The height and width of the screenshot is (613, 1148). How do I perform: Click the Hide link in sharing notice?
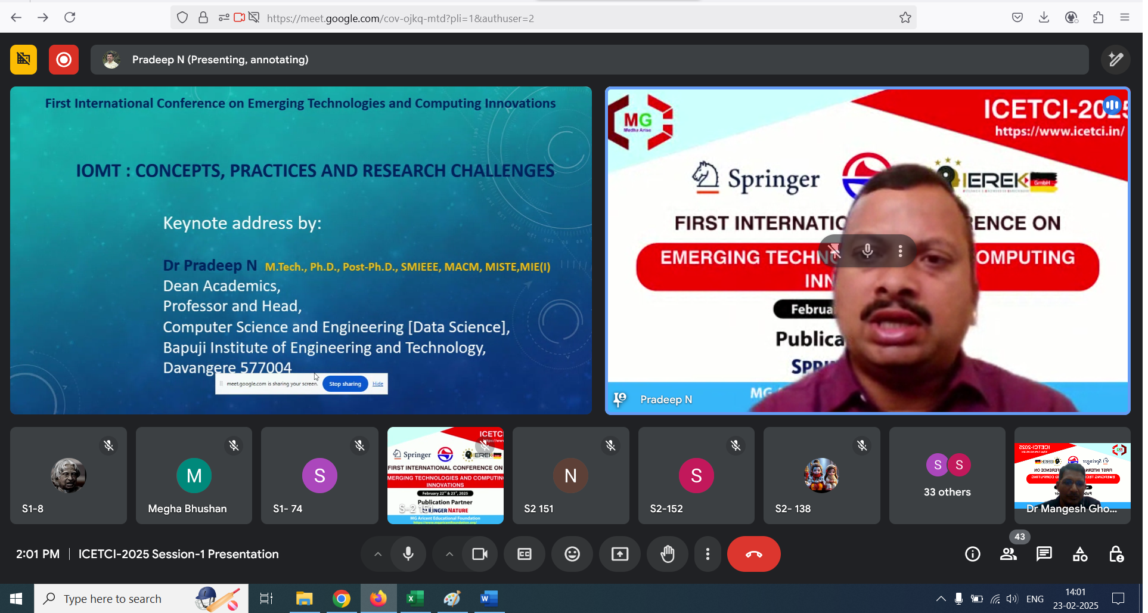tap(378, 384)
